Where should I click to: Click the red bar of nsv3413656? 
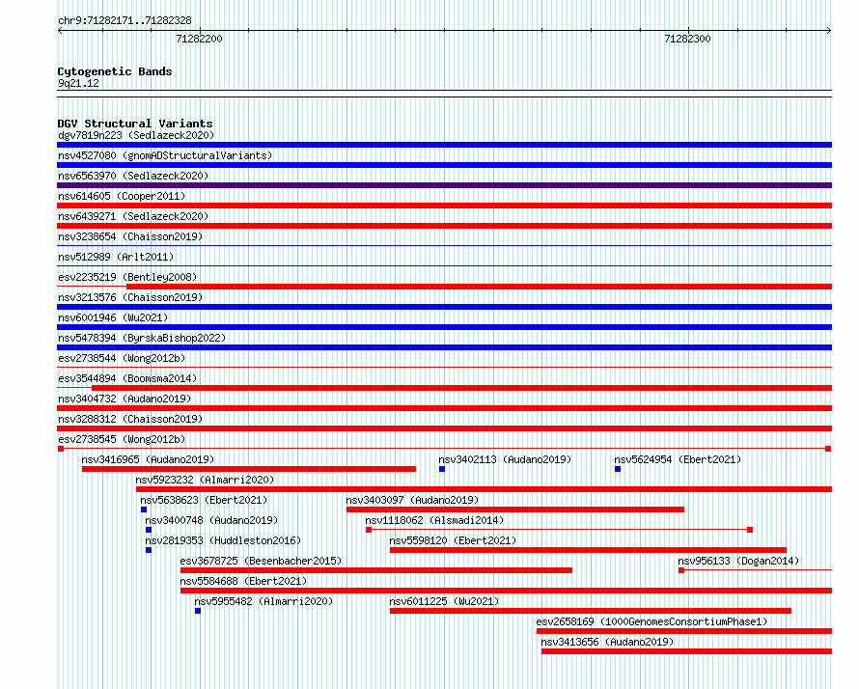(687, 651)
